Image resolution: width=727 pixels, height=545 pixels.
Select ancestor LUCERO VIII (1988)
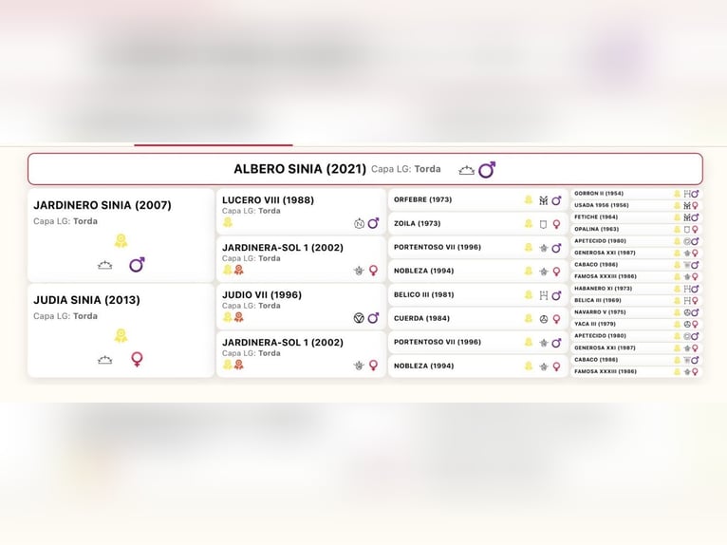coord(268,200)
